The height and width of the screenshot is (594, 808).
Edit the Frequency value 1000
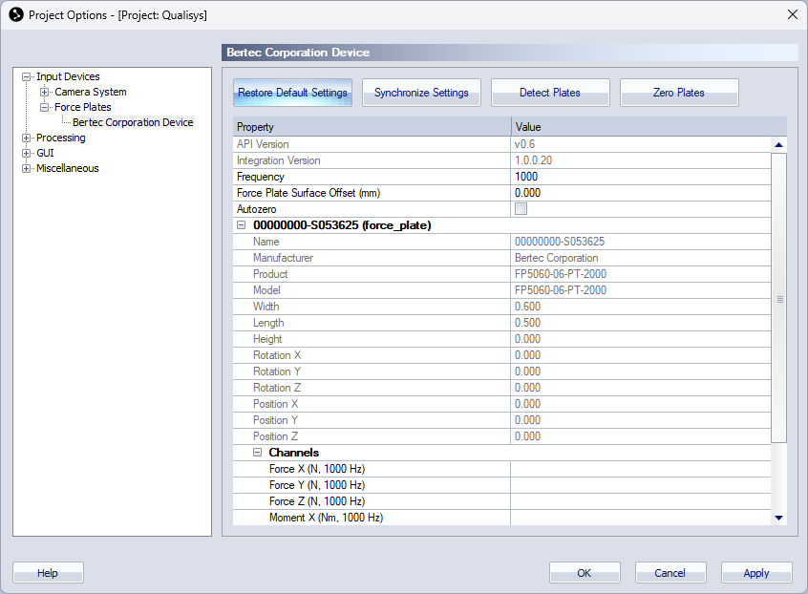[x=641, y=177]
